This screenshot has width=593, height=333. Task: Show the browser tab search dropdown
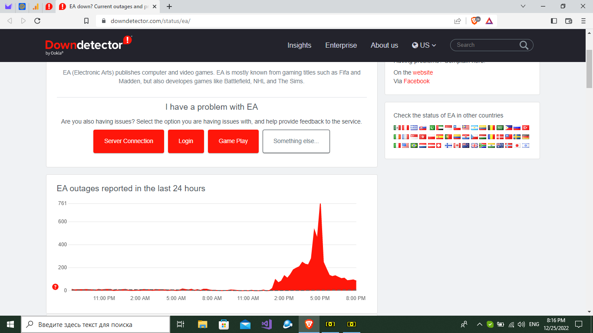pyautogui.click(x=523, y=7)
